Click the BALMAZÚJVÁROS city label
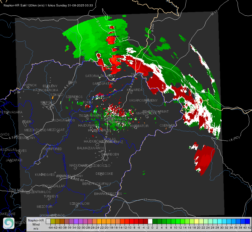This screenshot has width=252, height=232. pos(91,148)
